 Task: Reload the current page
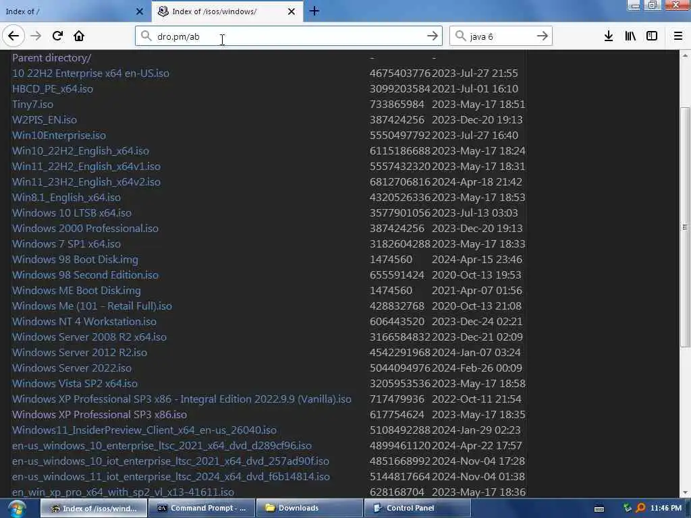pyautogui.click(x=57, y=36)
